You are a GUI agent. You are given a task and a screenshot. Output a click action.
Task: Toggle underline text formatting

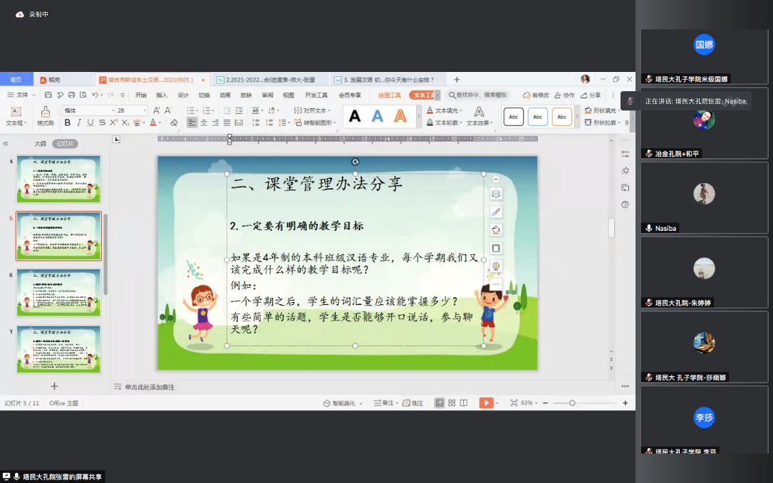[90, 123]
